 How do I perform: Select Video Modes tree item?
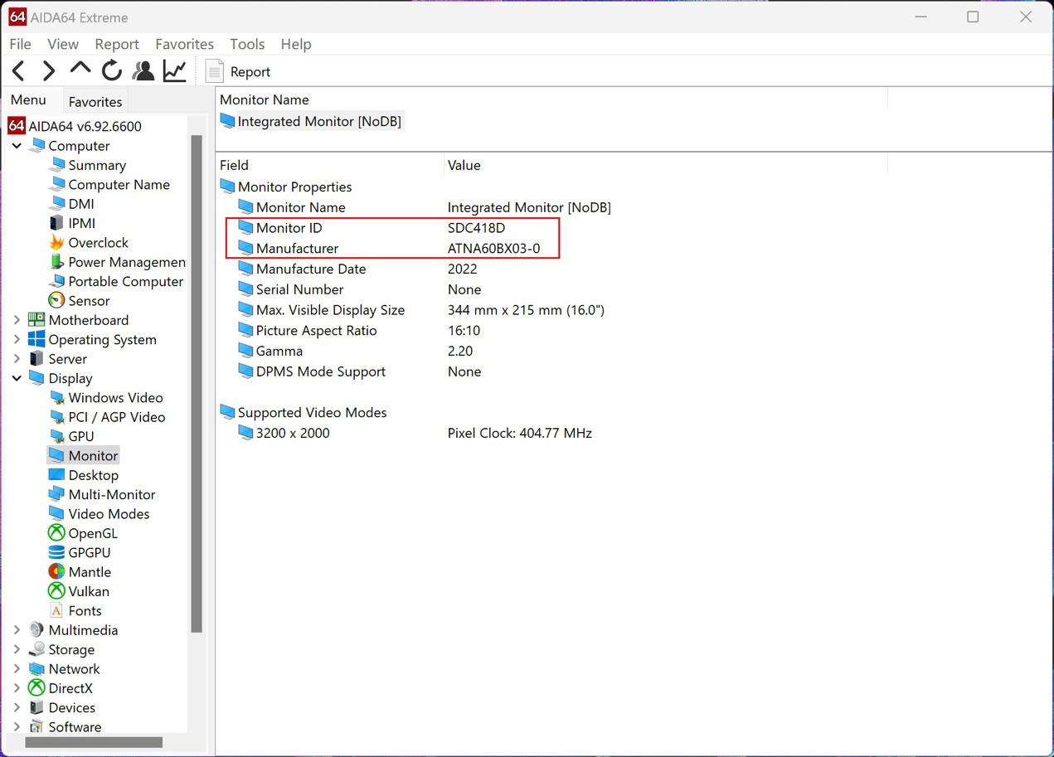(x=109, y=514)
